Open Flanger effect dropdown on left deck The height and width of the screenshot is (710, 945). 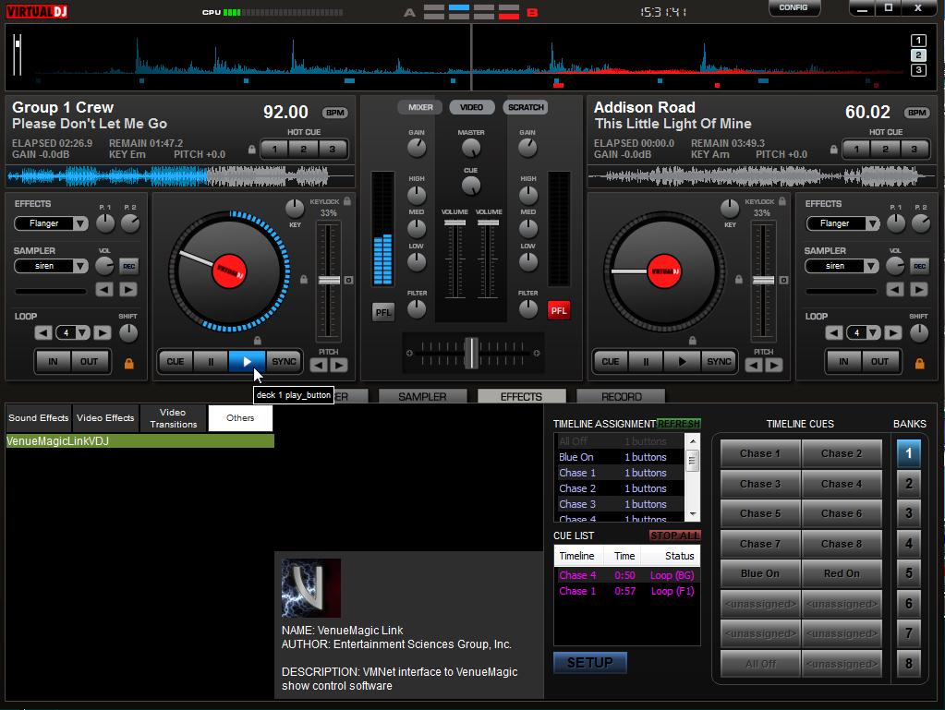point(80,223)
